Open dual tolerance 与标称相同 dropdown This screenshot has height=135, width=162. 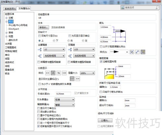[84, 56]
